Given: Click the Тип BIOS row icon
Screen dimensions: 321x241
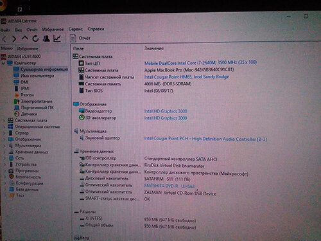Looking at the screenshot, I should coord(81,91).
